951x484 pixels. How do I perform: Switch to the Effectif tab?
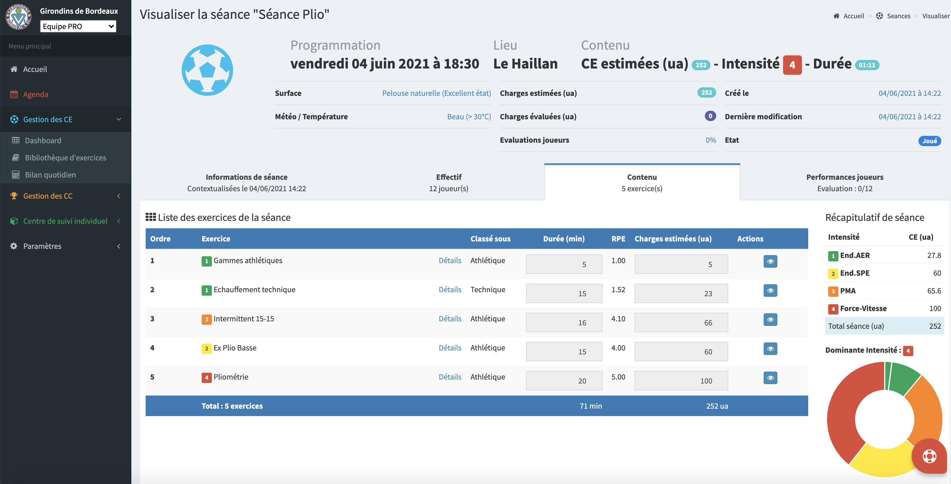click(448, 183)
